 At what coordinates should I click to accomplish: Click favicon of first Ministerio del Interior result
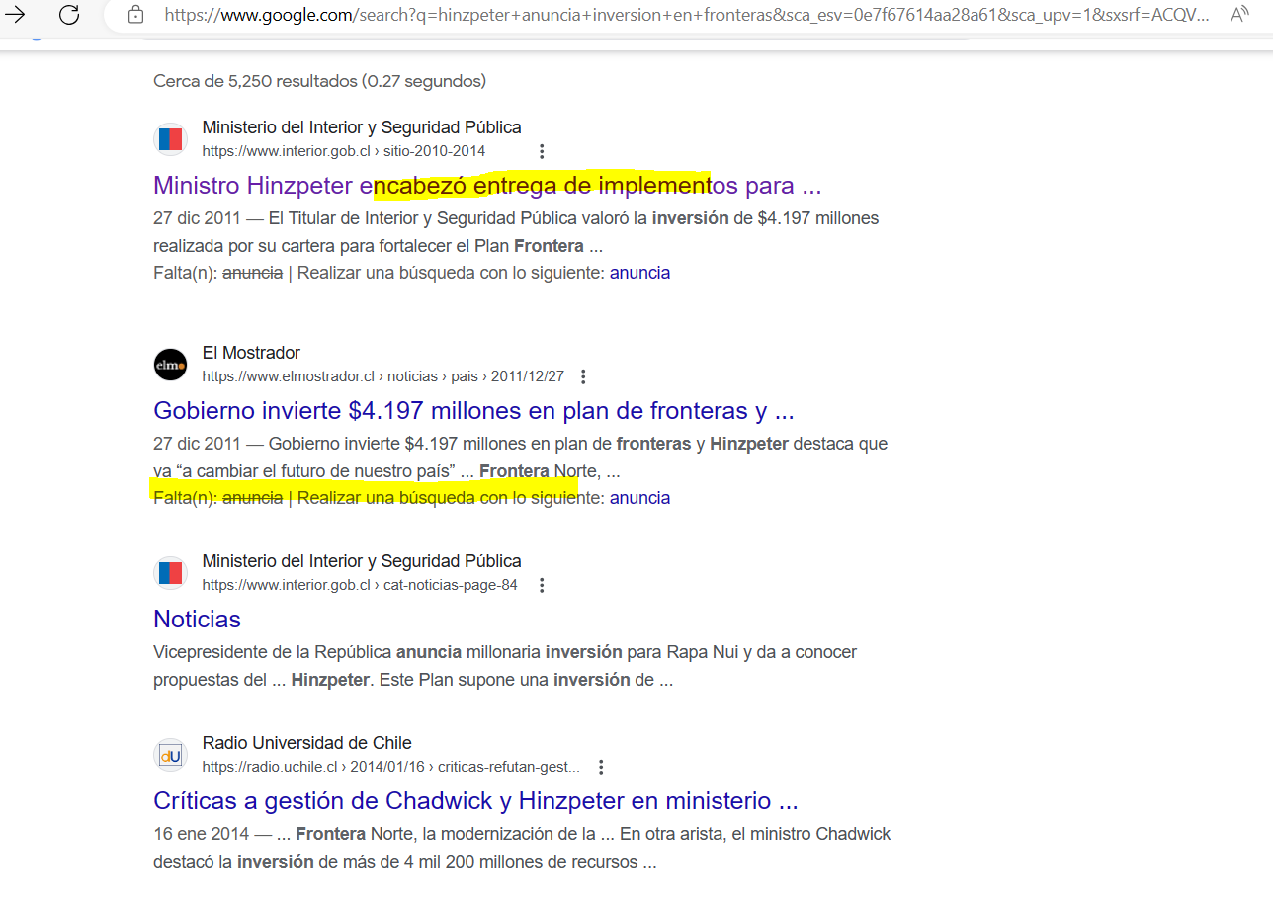click(170, 139)
